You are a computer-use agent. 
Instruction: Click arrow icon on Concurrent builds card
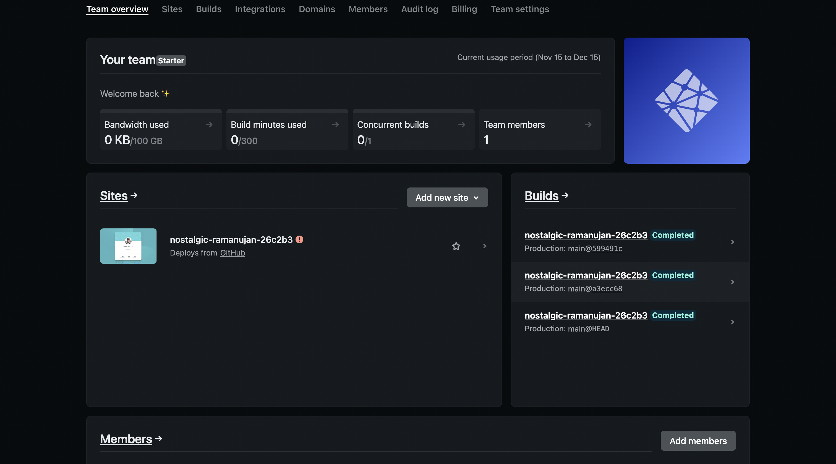[x=461, y=125]
